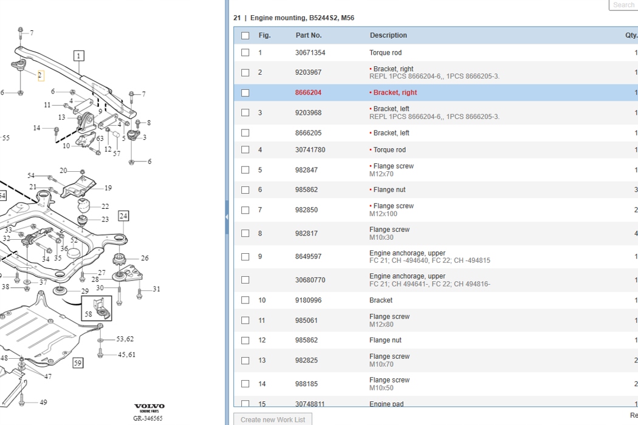
Task: Tick checkbox for part 8666205 row
Action: (x=245, y=133)
